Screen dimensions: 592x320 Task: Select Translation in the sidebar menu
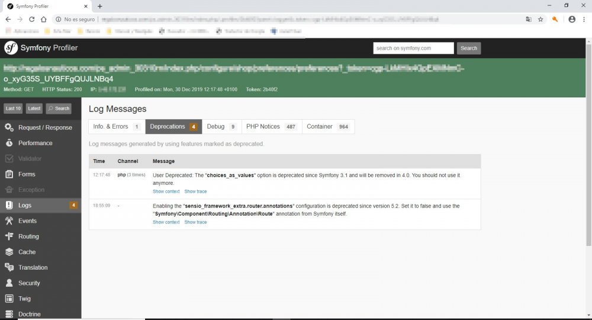(x=33, y=267)
